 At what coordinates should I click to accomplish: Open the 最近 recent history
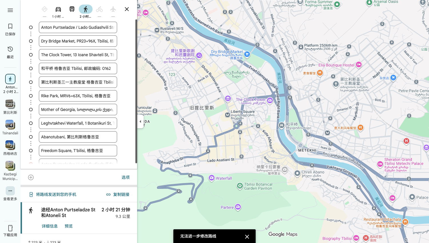(x=10, y=52)
